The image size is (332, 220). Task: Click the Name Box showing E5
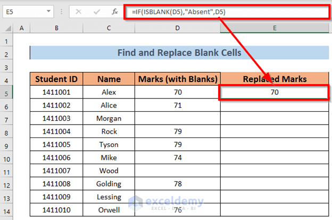click(x=28, y=12)
